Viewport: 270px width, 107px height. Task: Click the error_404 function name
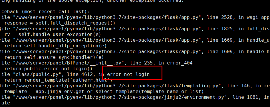[180, 63]
